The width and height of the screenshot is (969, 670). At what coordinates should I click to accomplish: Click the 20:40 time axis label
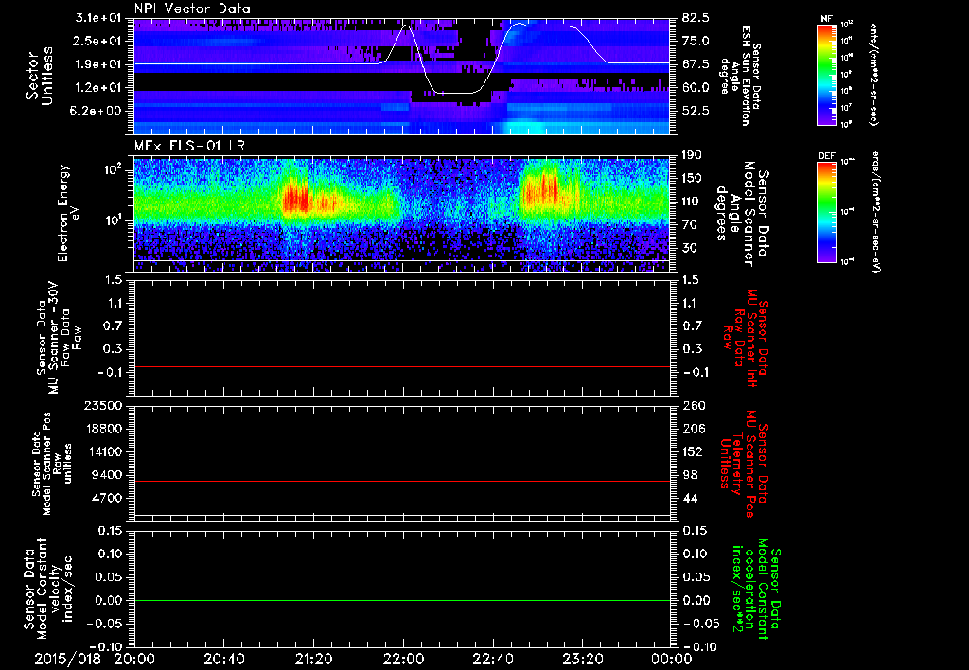click(223, 659)
